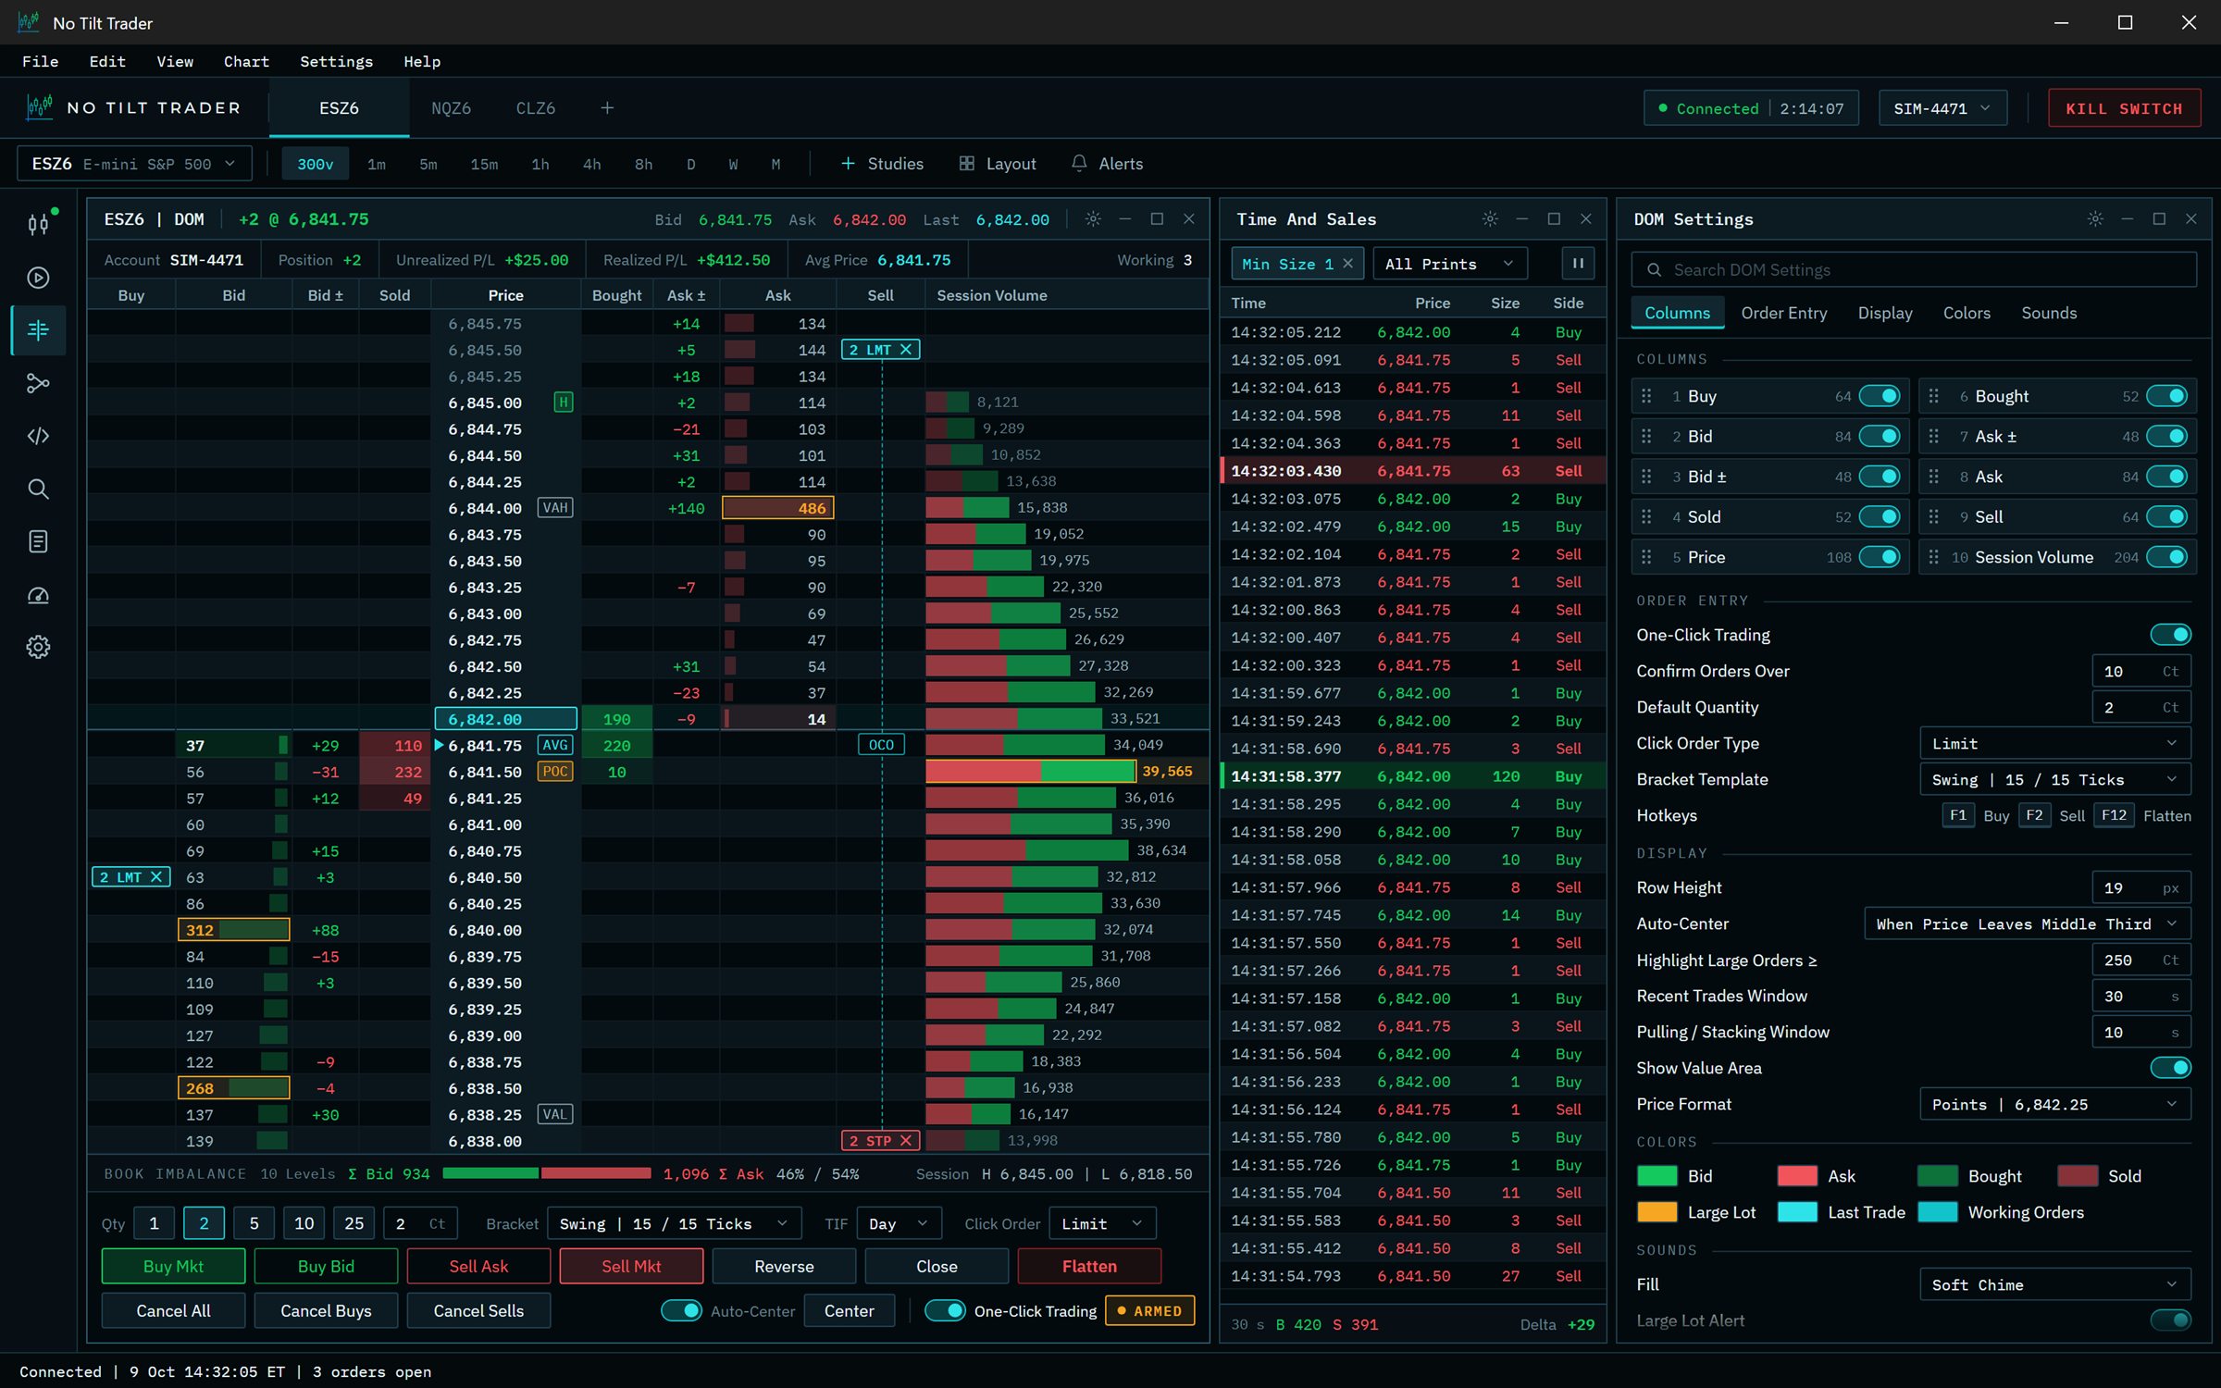Toggle Auto-Center switch in order bar

click(x=681, y=1311)
